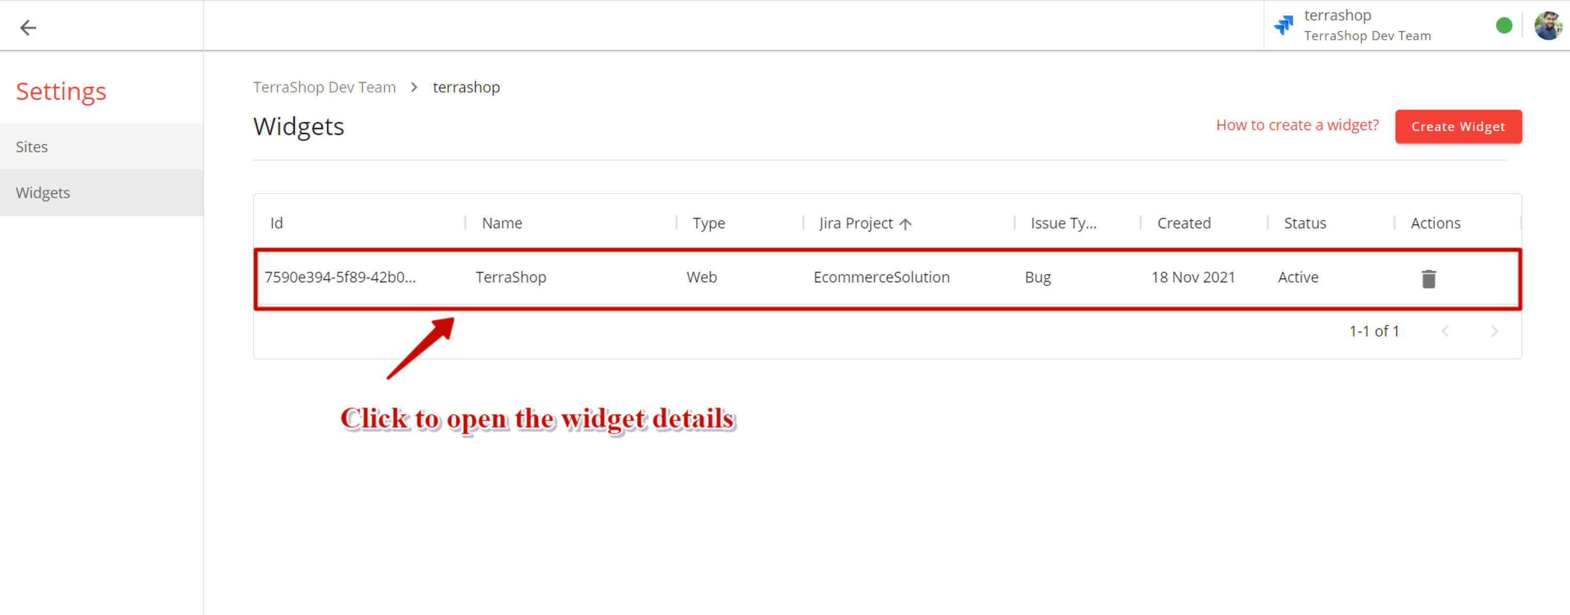
Task: Open the How to create a widget link
Action: click(x=1296, y=125)
